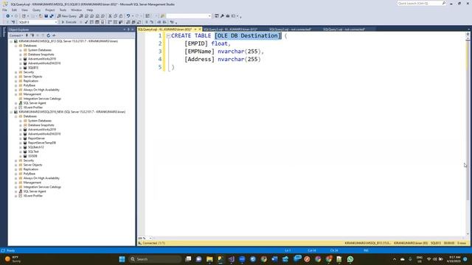Expand the SQLBatch12 database node
Viewport: 472px width, 265px height.
click(x=21, y=147)
